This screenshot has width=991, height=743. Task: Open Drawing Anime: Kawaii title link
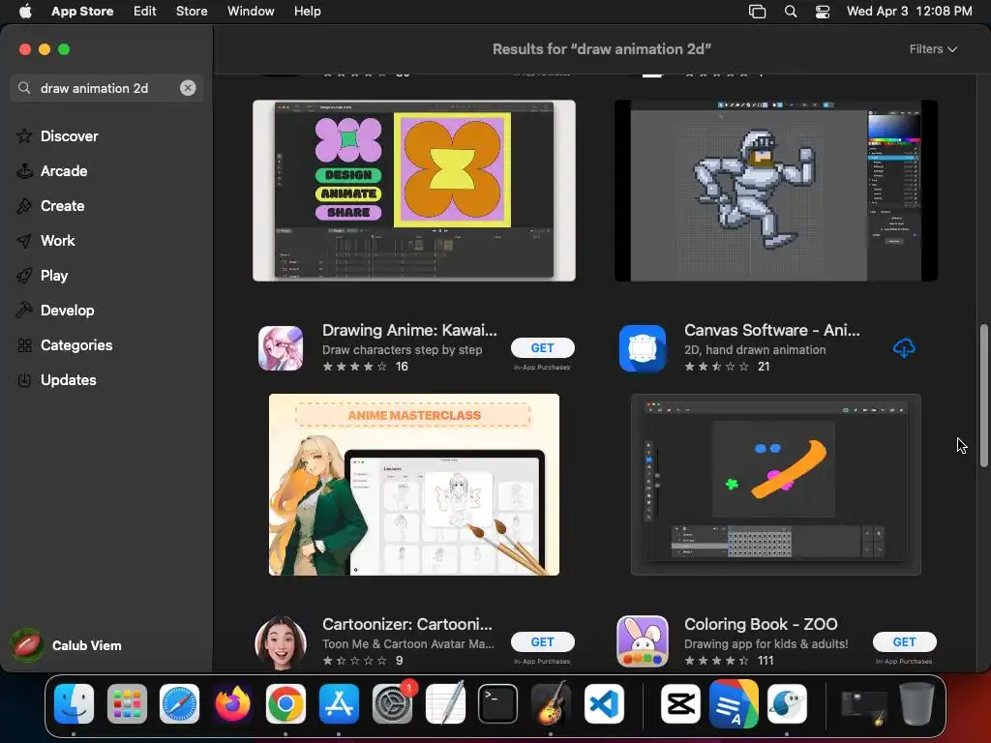[x=409, y=330]
